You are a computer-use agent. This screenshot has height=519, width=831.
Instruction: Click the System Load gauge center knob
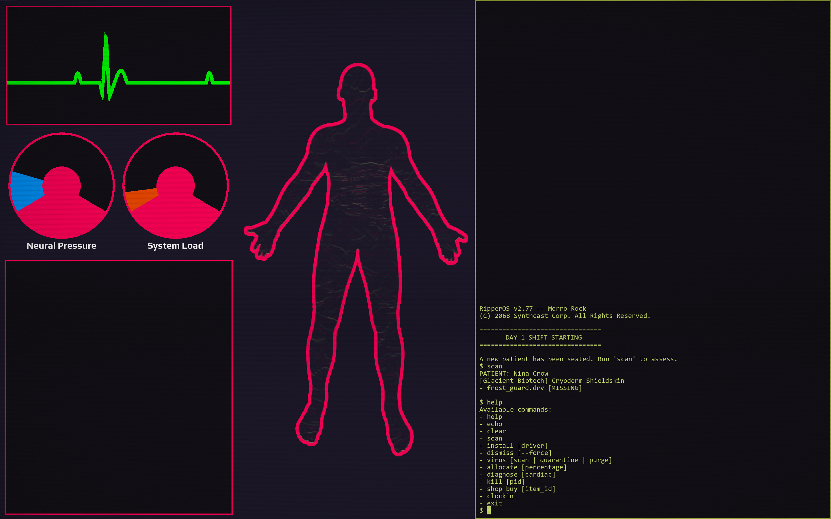(x=175, y=185)
